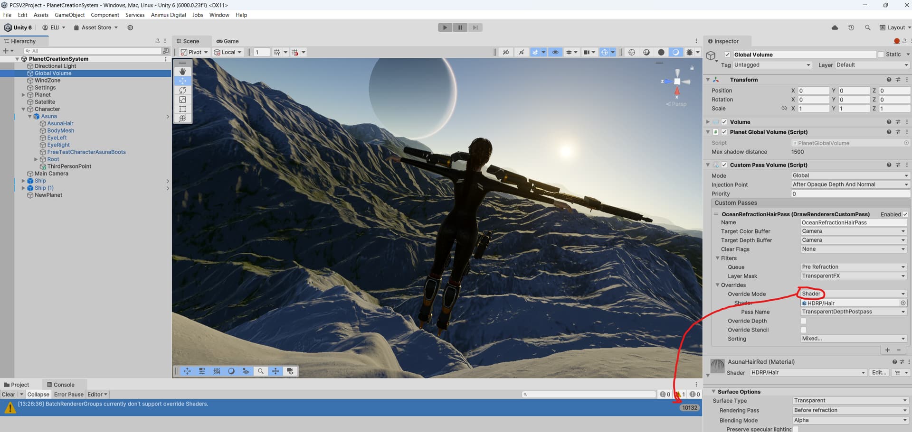This screenshot has height=432, width=912.
Task: Open the Unity cloud services icon
Action: pos(835,27)
